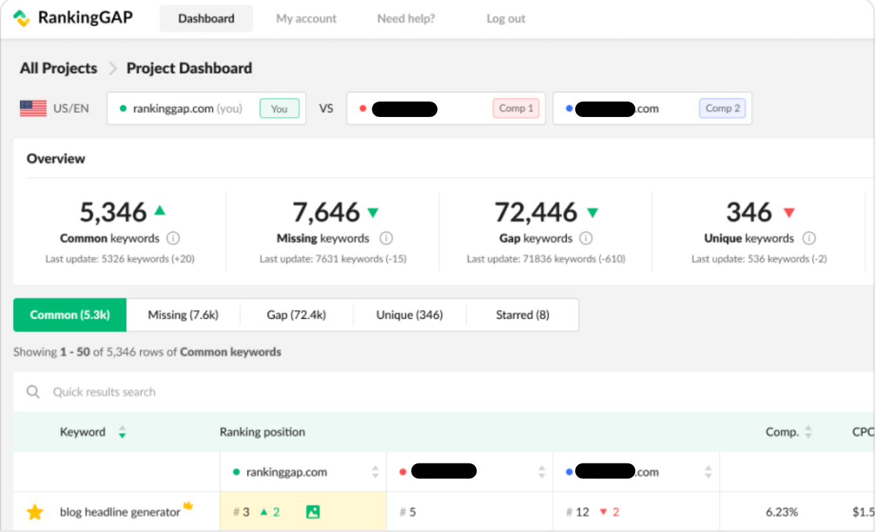Click the blue dot in Comp 2 box
Image resolution: width=875 pixels, height=532 pixels.
tap(569, 109)
